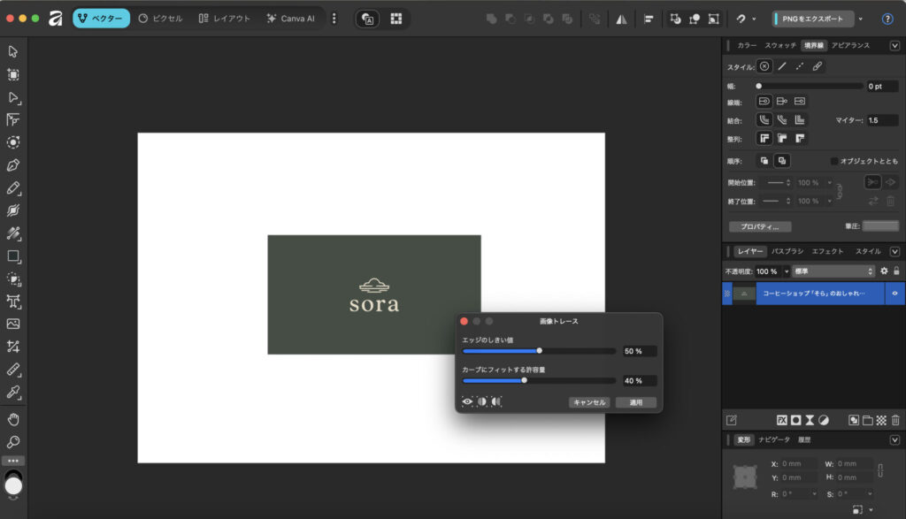Select the Hand view tool
The height and width of the screenshot is (519, 906).
tap(13, 418)
